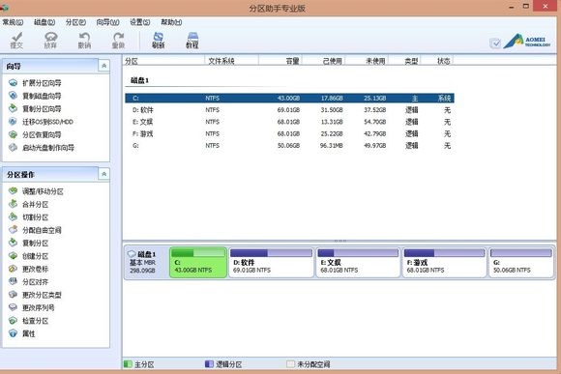Click the 切割分区 operation icon
This screenshot has width=561, height=374.
click(x=13, y=217)
